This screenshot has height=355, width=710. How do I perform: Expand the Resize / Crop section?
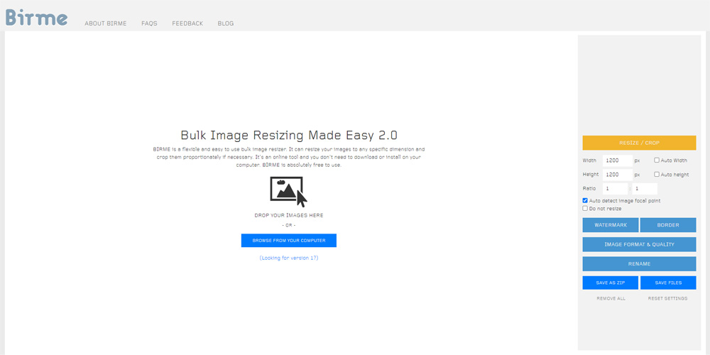640,143
